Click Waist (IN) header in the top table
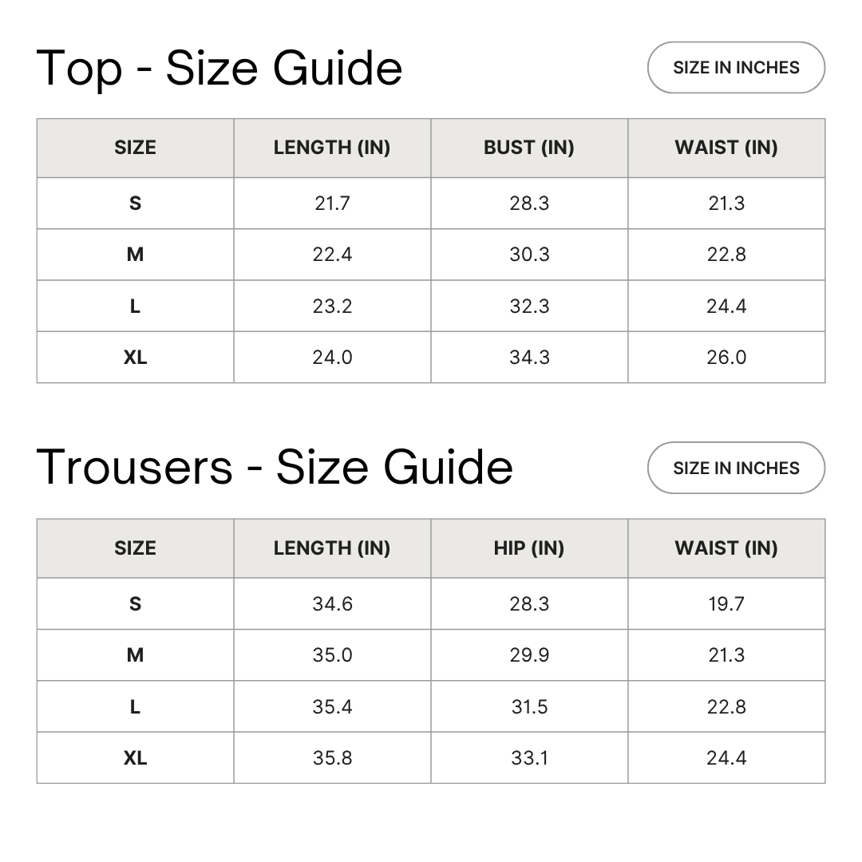 726,148
